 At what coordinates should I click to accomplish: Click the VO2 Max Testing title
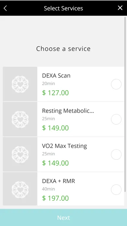[x=64, y=146]
